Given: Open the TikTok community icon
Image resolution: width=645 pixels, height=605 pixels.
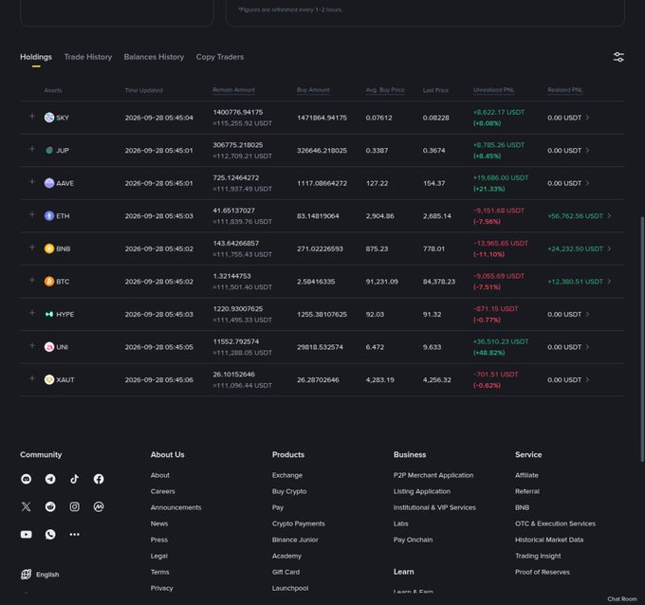Looking at the screenshot, I should 74,479.
